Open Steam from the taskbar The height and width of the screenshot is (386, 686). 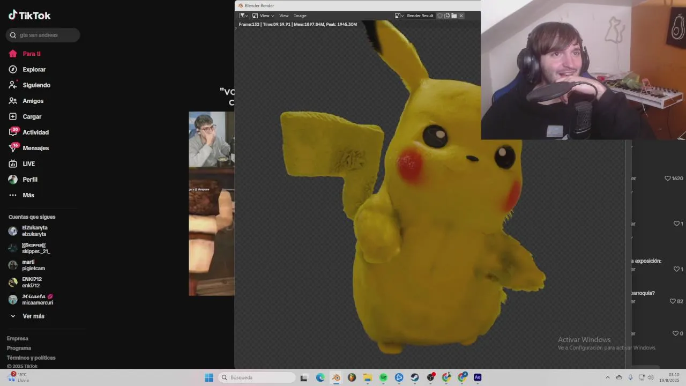(x=415, y=377)
